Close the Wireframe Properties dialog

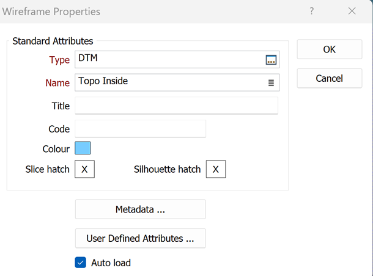[352, 11]
